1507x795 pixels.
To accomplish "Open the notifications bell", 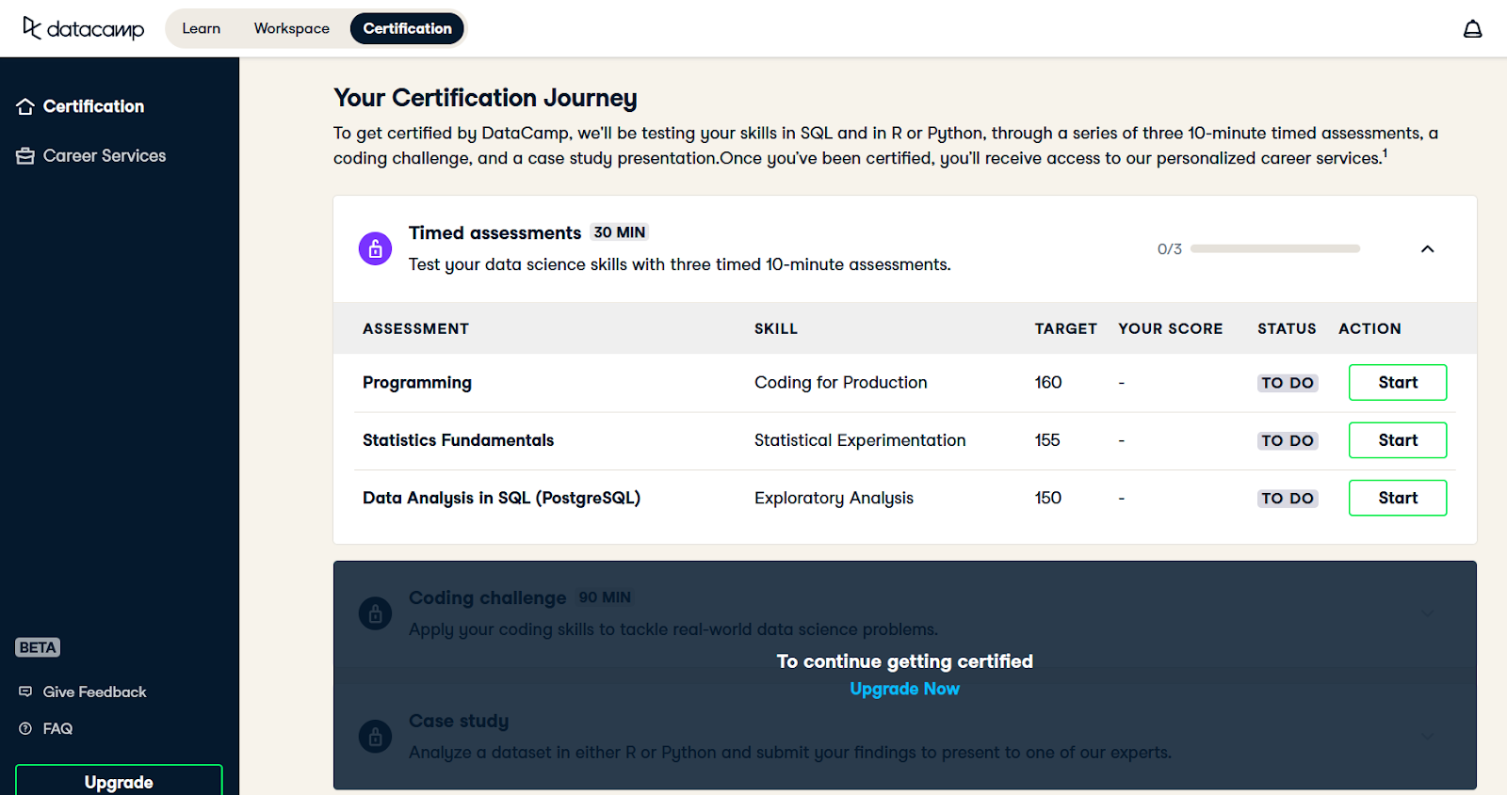I will pyautogui.click(x=1472, y=29).
